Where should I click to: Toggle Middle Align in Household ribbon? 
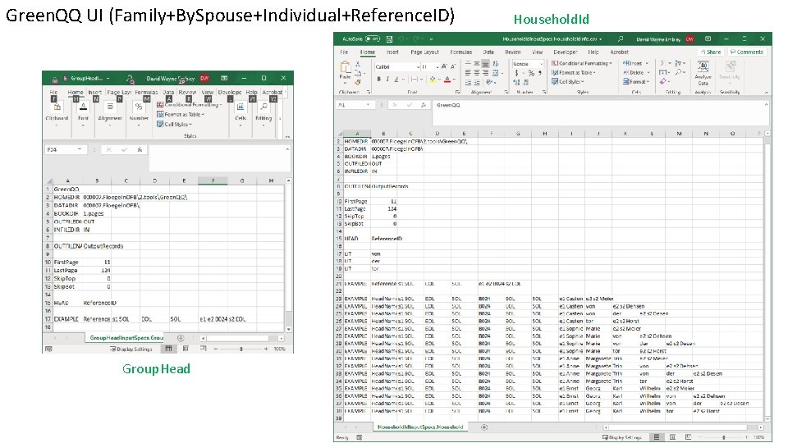click(x=476, y=64)
